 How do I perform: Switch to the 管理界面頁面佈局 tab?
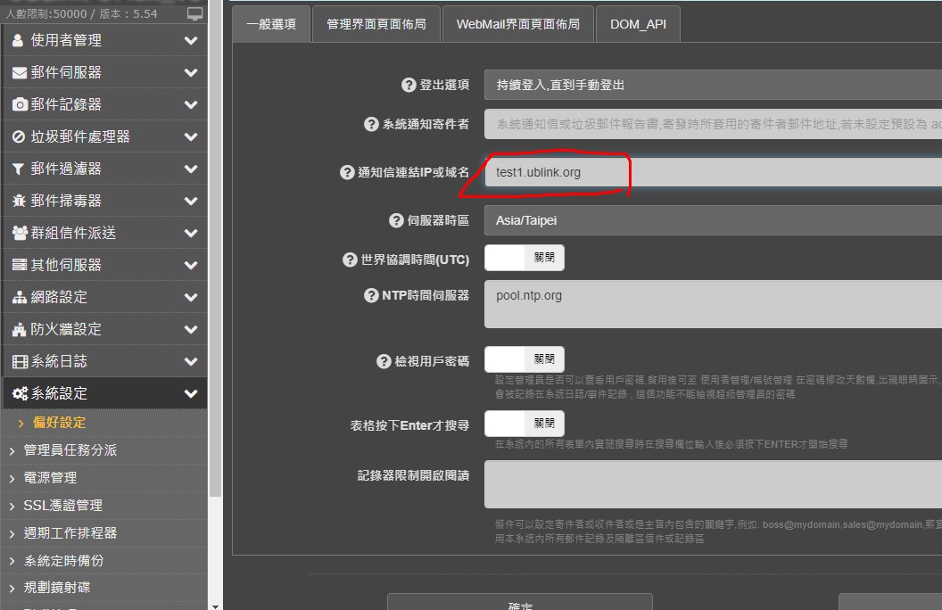tap(376, 24)
